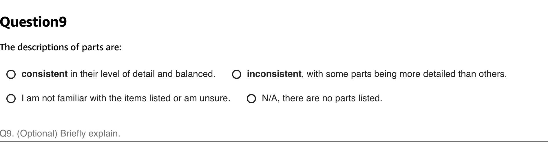Click the "there are no parts listed" label text
The width and height of the screenshot is (548, 155).
coord(332,98)
